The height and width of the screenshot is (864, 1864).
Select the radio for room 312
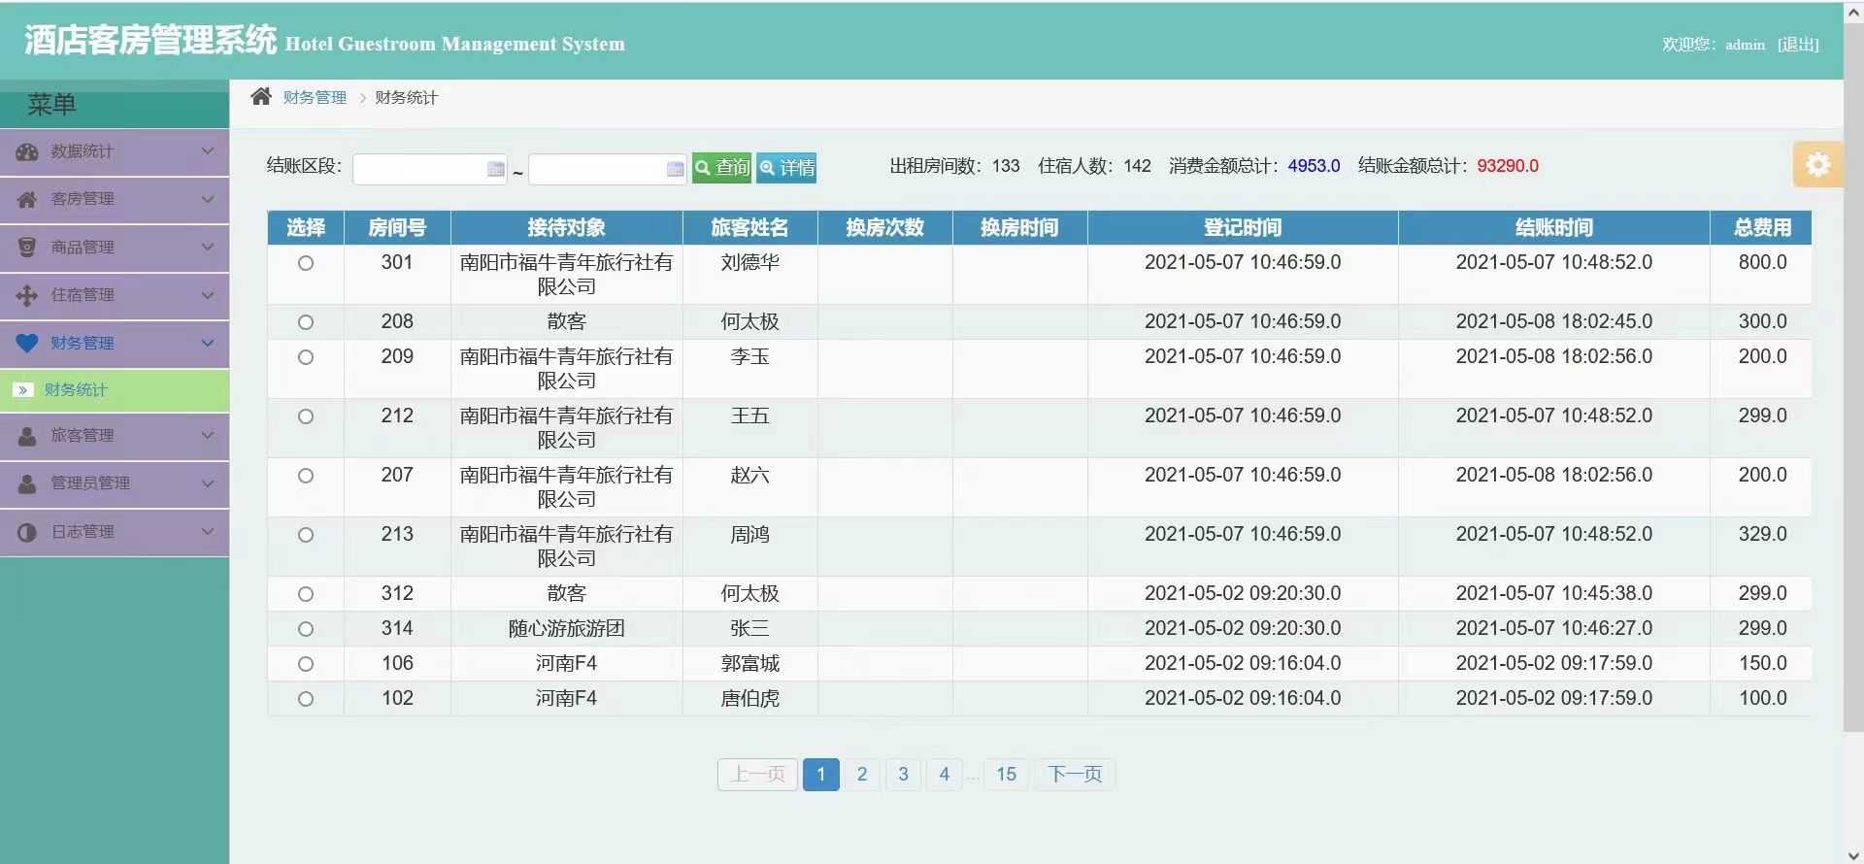click(x=306, y=594)
